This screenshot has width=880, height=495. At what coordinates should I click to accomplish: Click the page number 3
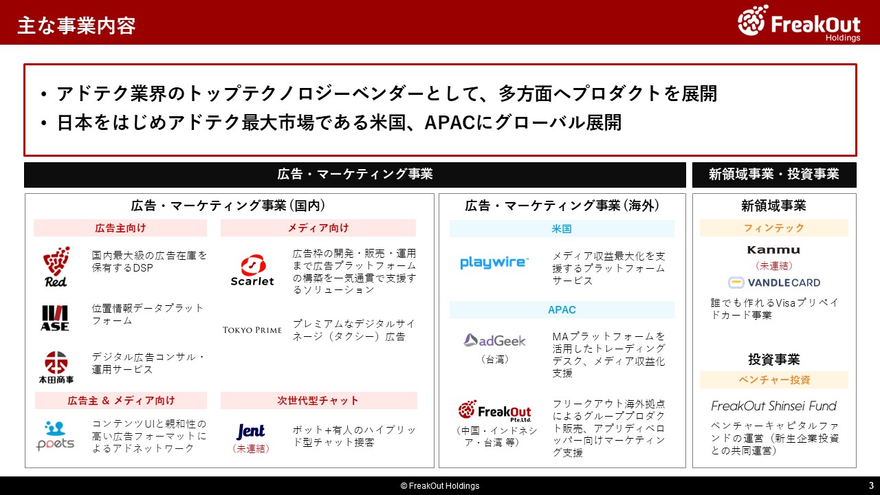[x=871, y=485]
